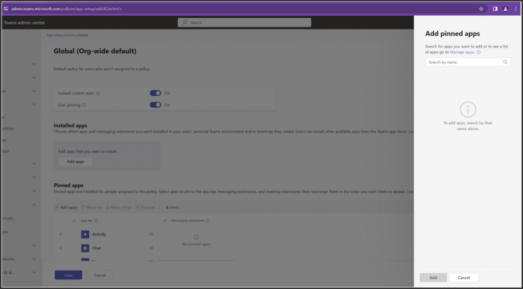The image size is (523, 289).
Task: Click the '6 items' count text
Action: coord(173,207)
